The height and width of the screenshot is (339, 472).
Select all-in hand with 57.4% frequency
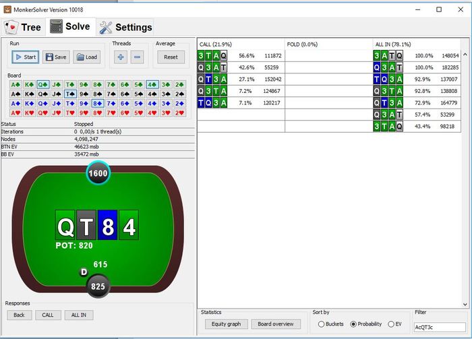click(x=417, y=115)
